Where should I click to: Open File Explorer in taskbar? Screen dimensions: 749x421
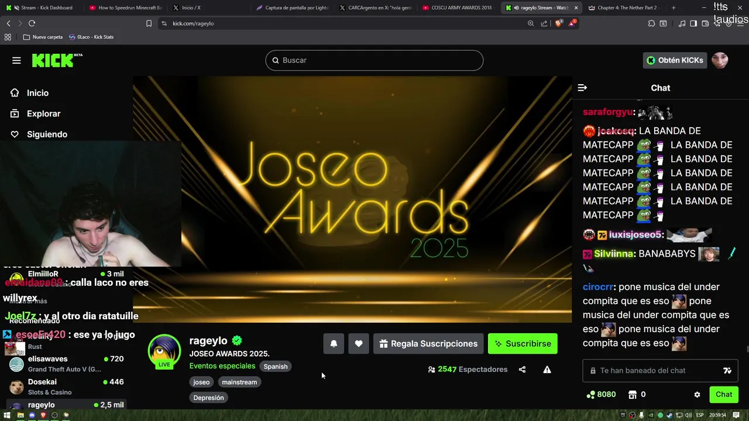coord(20,415)
